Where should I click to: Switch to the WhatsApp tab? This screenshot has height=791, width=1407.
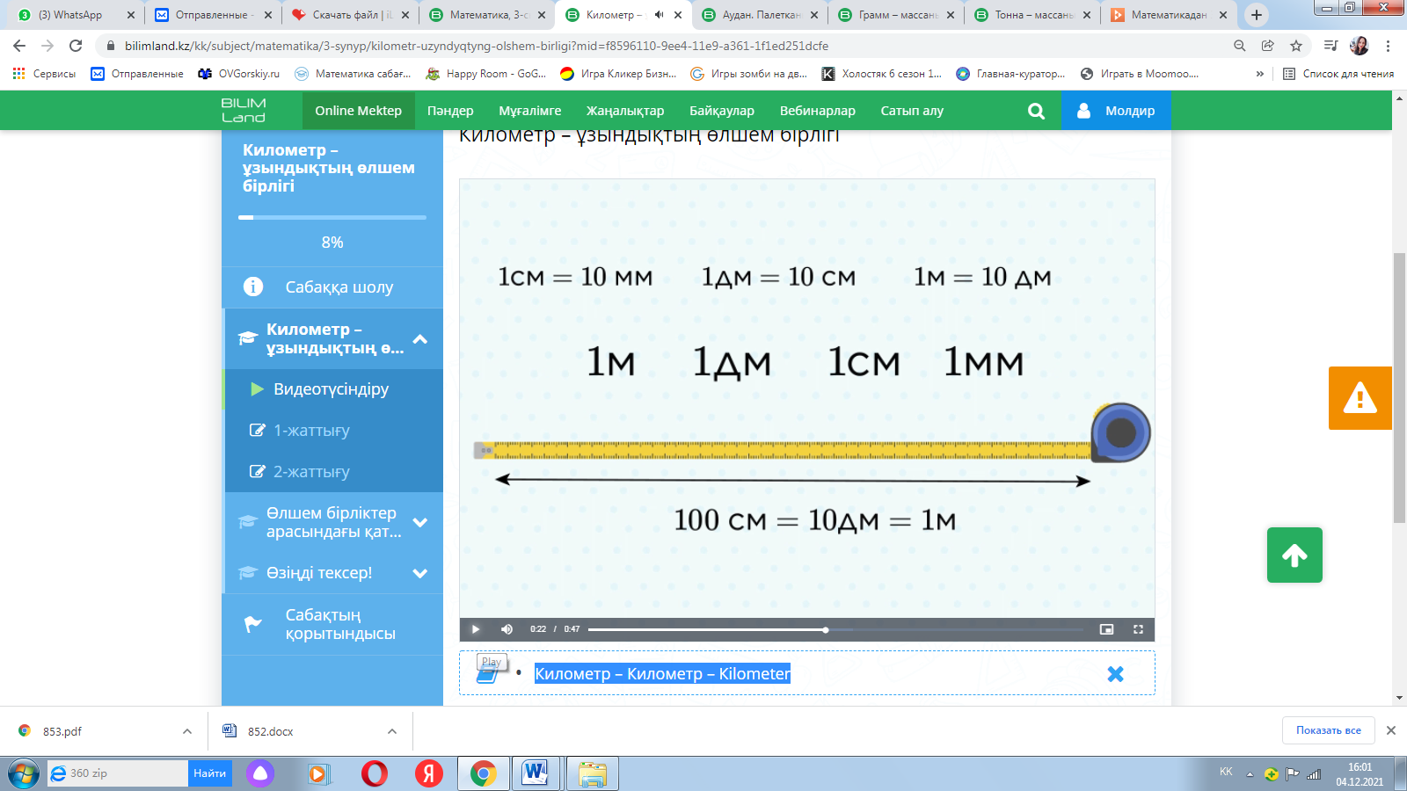77,15
